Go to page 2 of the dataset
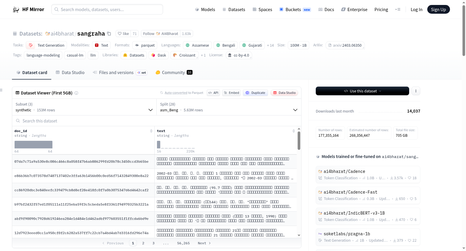466x251 pixels. (143, 243)
